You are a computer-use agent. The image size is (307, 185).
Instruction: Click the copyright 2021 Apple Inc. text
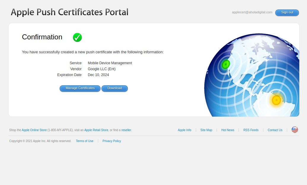[40, 141]
